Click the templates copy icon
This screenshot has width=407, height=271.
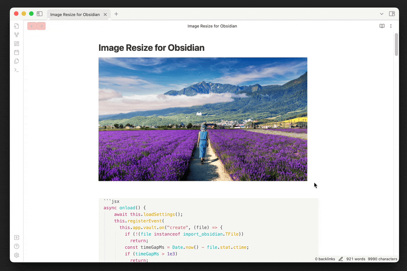[x=17, y=61]
